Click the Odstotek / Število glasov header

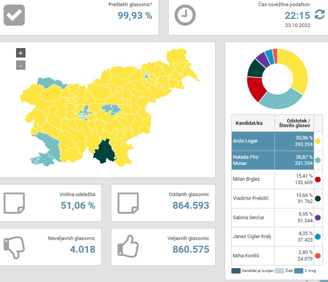pos(294,123)
